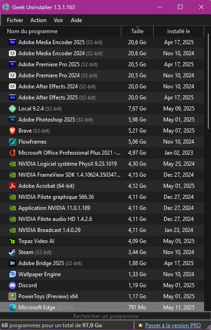Viewport: 211px width, 330px height.
Task: Click the Microsoft Edge icon
Action: point(12,307)
